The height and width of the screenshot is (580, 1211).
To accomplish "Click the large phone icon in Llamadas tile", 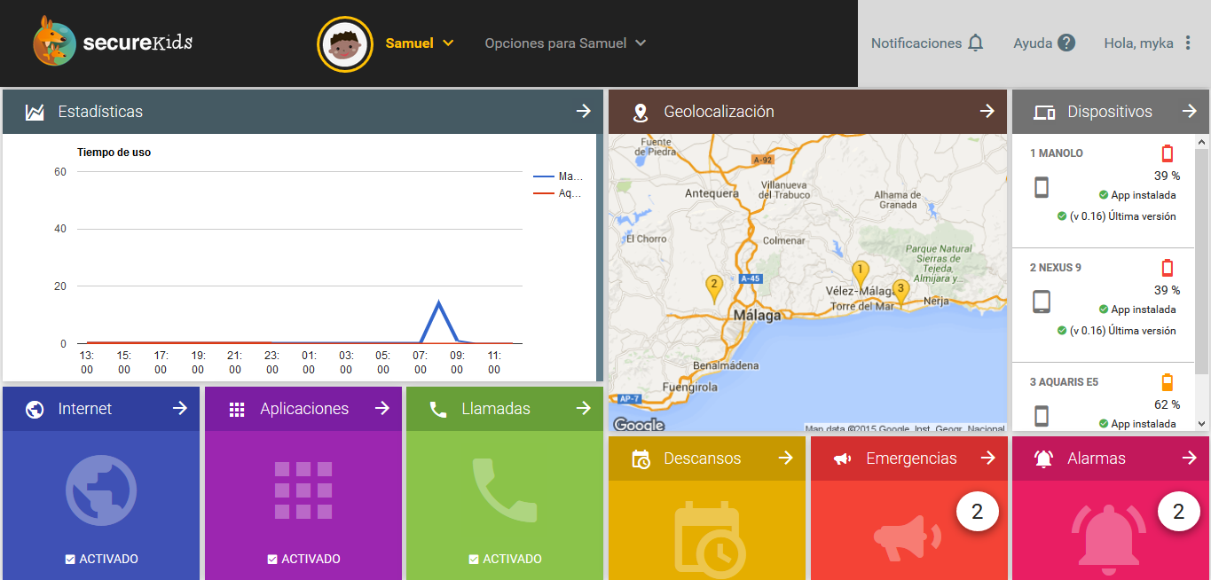I will pos(505,490).
